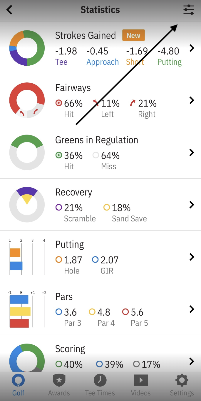Tap the Recovery chart icon
This screenshot has height=401, width=201.
tap(27, 205)
